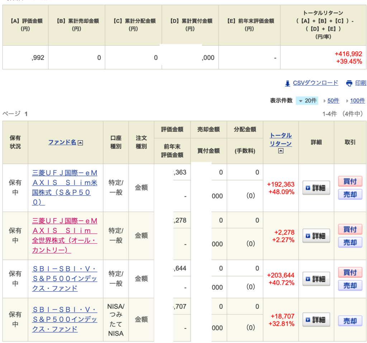
Task: Show 100件 per page
Action: [357, 101]
